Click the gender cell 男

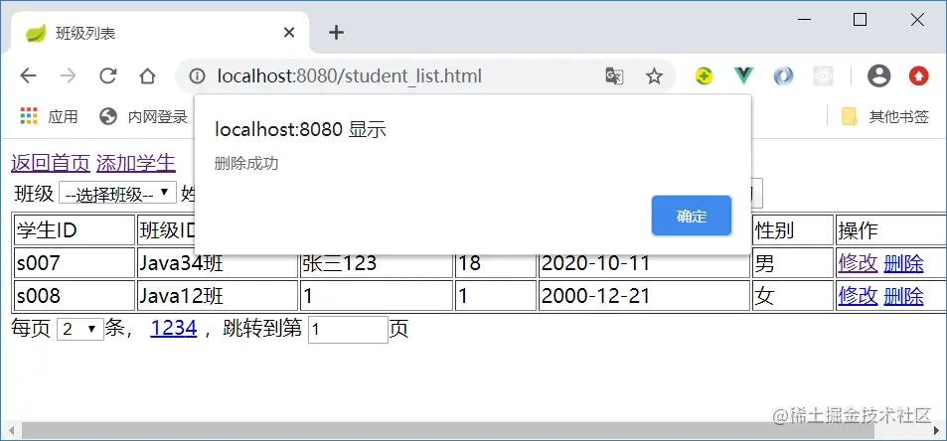[793, 263]
